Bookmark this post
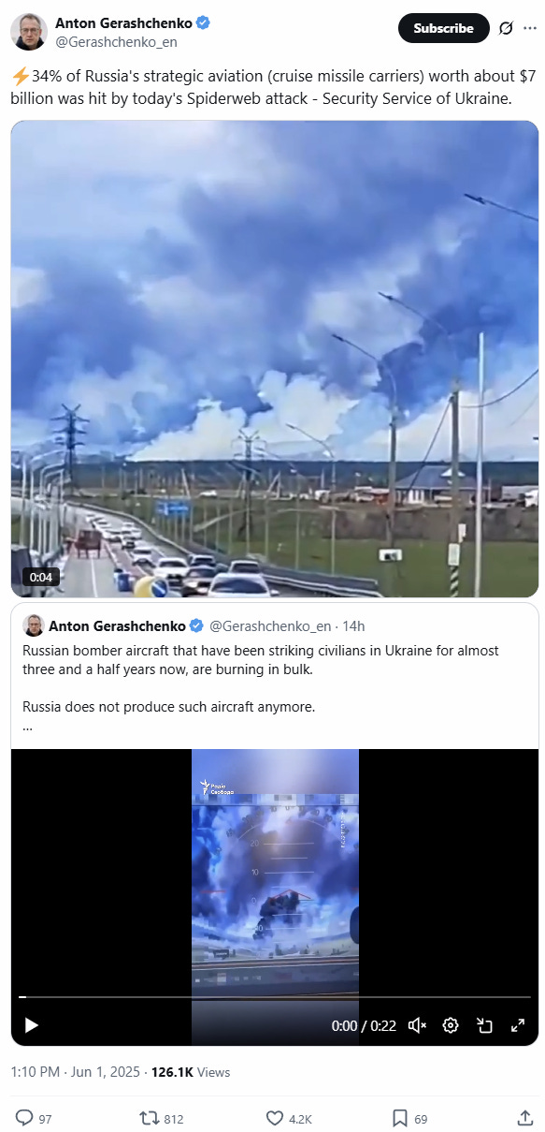 399,1118
